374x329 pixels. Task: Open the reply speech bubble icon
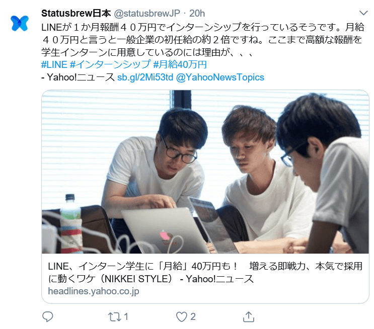coord(48,316)
